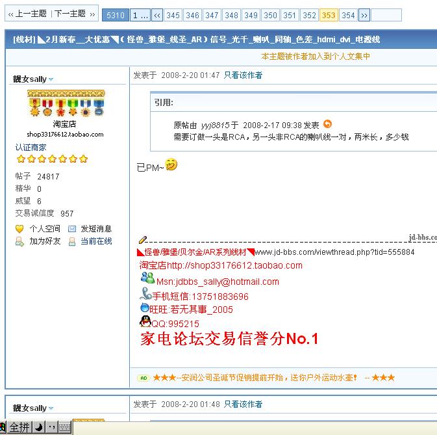Click the 加为好友 add friend icon
Image resolution: width=437 pixels, height=435 pixels.
point(19,241)
